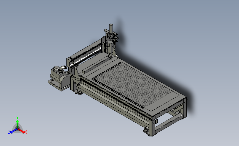Screen dimensions: 239x146
Task: Click the green Y axis arrow of the triad
Action: click(17, 124)
